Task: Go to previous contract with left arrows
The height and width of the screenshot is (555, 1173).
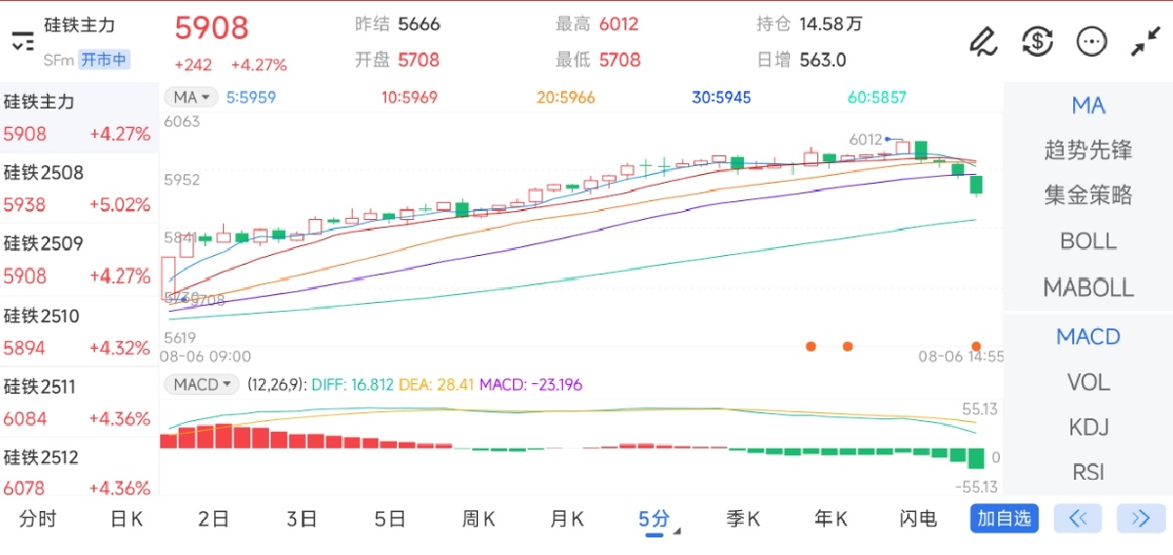Action: tap(1078, 519)
